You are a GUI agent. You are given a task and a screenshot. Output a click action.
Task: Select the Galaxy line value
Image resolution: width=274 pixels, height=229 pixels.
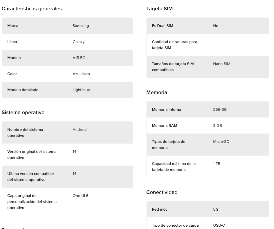click(79, 42)
